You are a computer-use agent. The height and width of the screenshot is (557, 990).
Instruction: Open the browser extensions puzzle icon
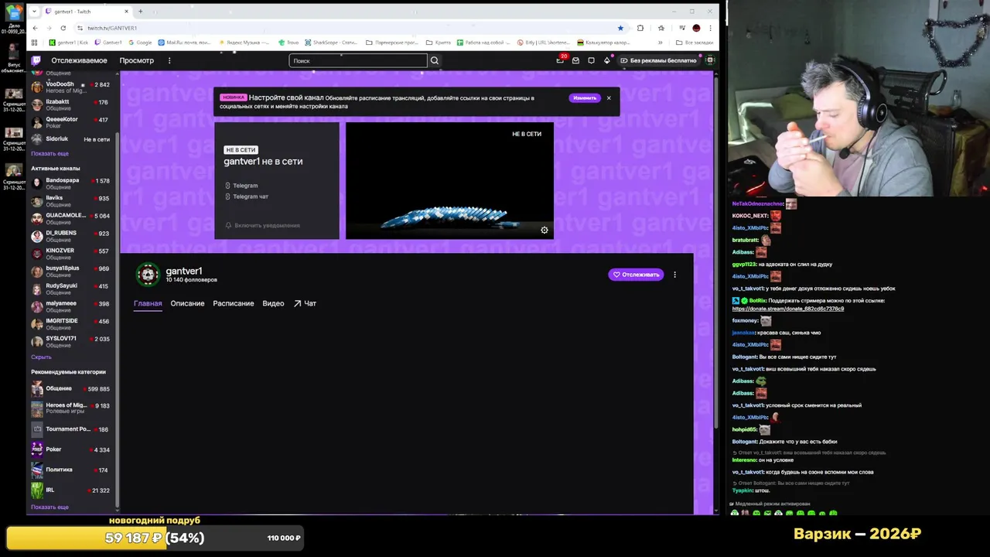tap(640, 28)
